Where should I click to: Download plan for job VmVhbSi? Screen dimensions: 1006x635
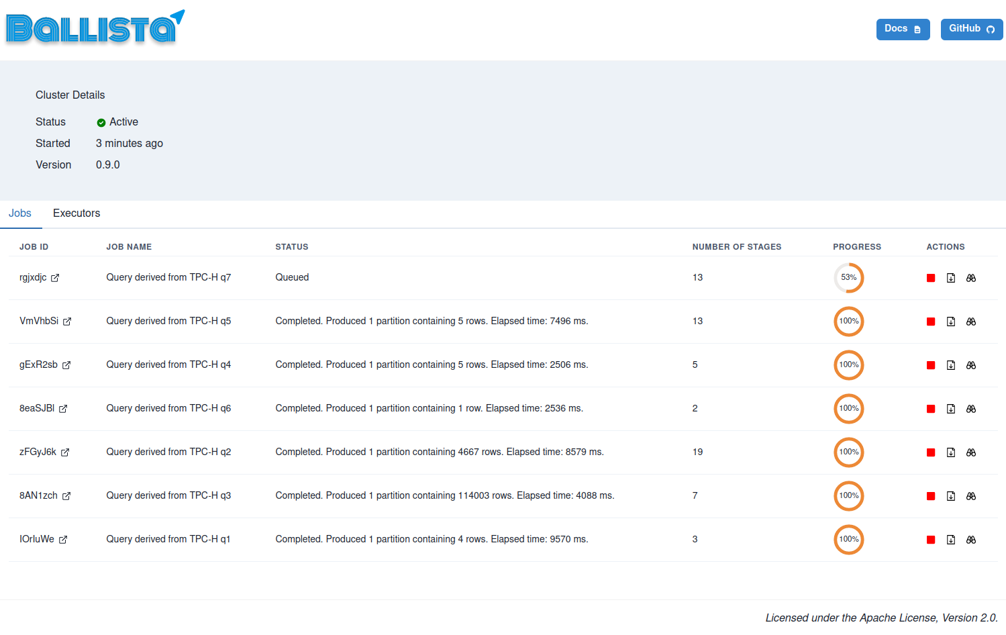point(951,322)
